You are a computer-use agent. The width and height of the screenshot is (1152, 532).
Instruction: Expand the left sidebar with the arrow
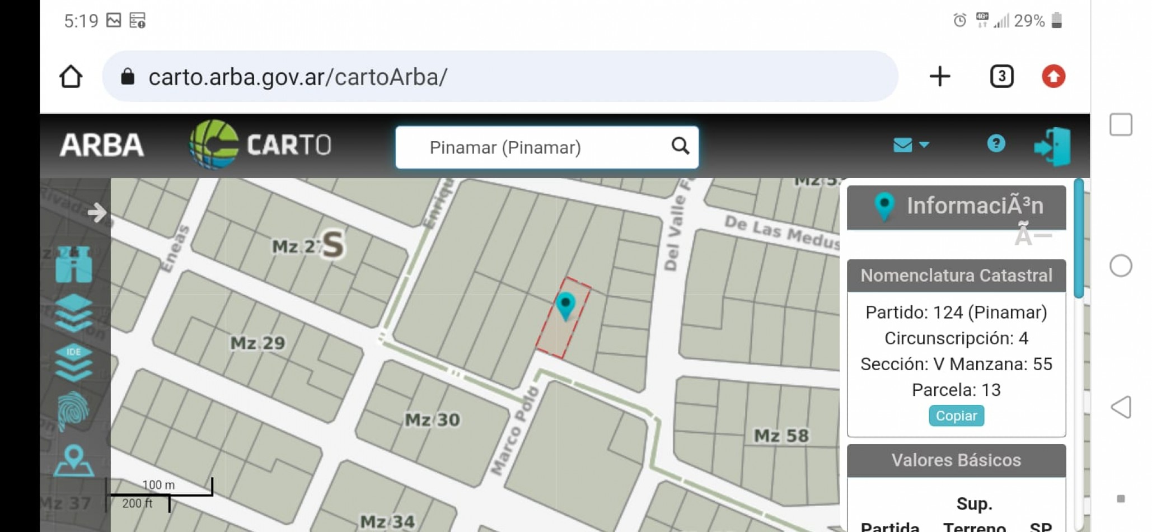tap(97, 212)
